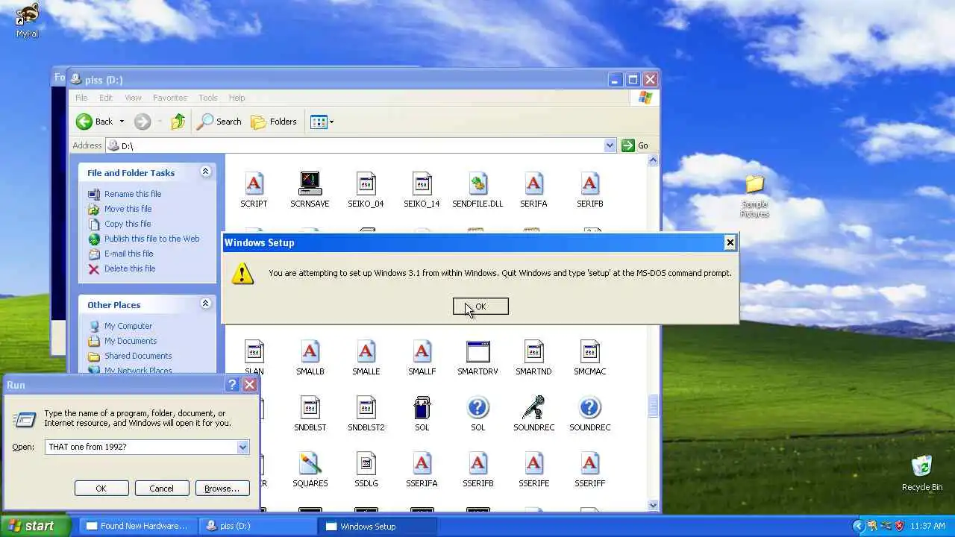Screen dimensions: 955x537
Task: Click Go next to address bar
Action: 635,145
